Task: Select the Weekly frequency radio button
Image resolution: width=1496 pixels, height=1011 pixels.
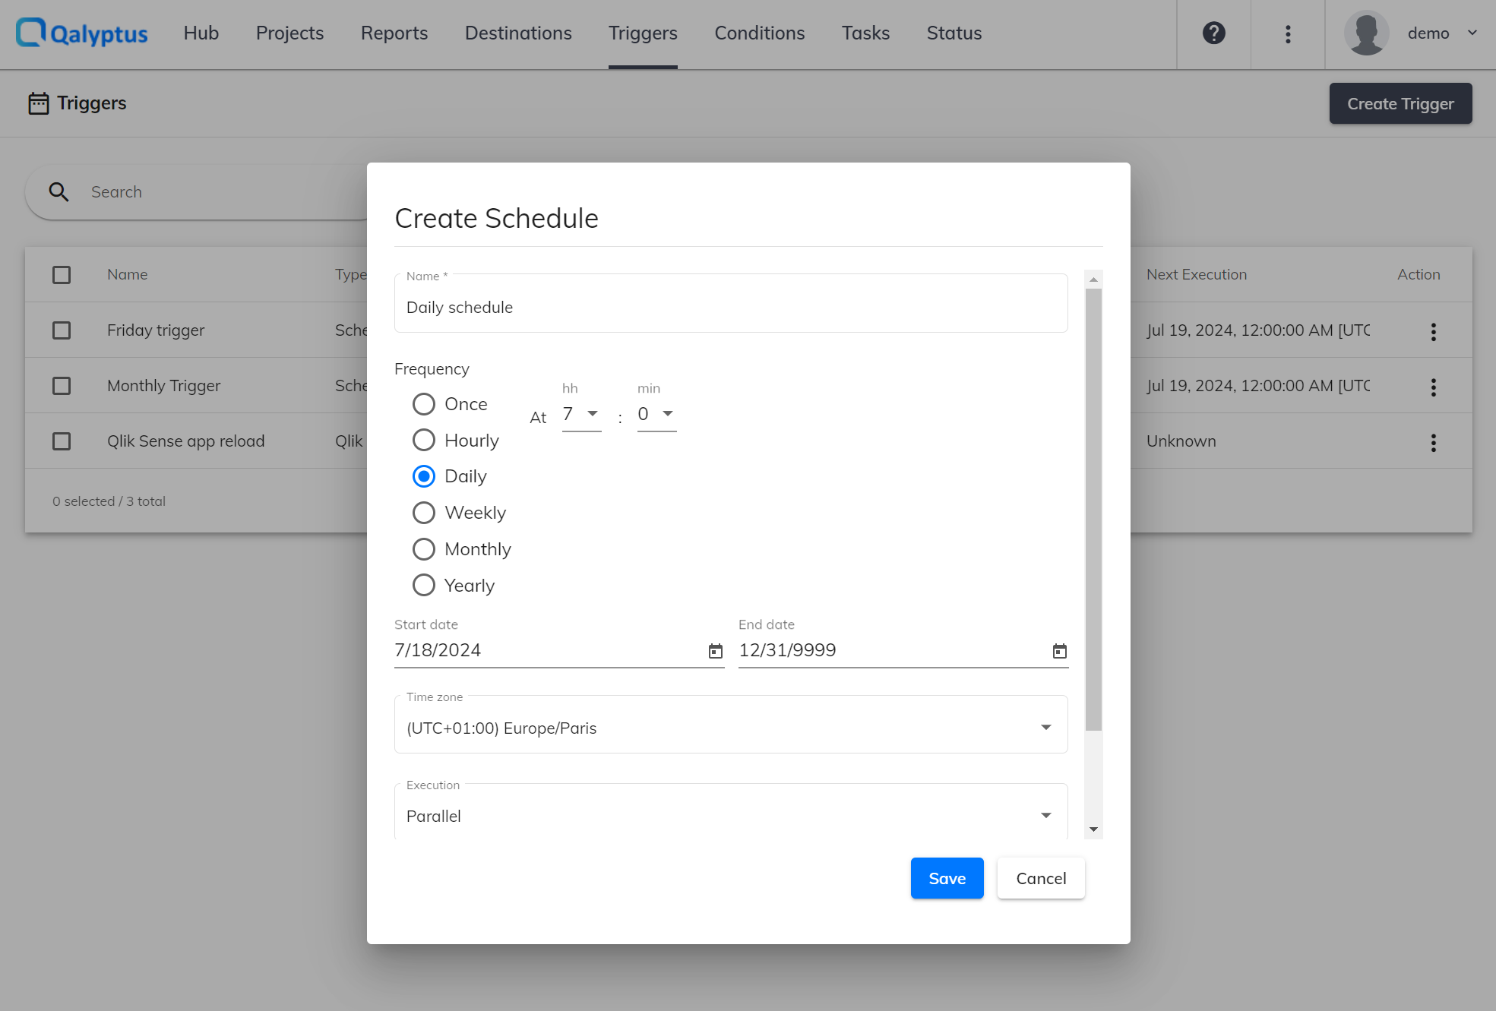Action: click(423, 512)
